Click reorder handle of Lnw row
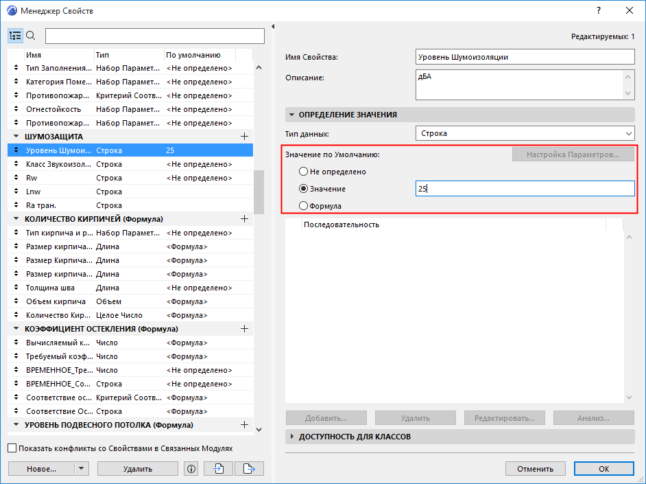This screenshot has width=646, height=484. [16, 192]
